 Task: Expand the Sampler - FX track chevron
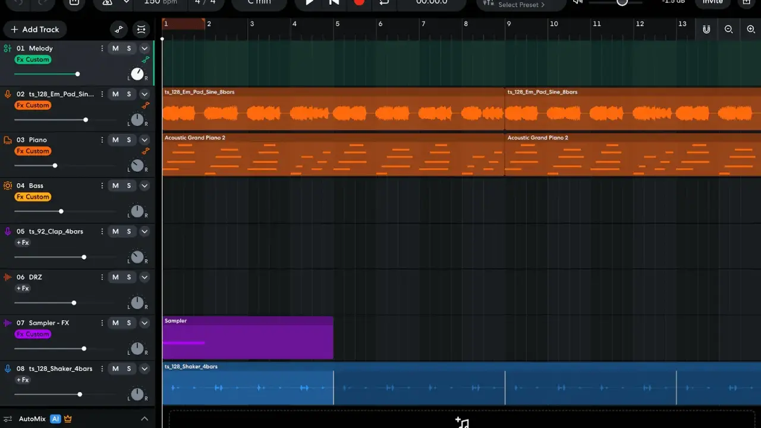click(144, 323)
